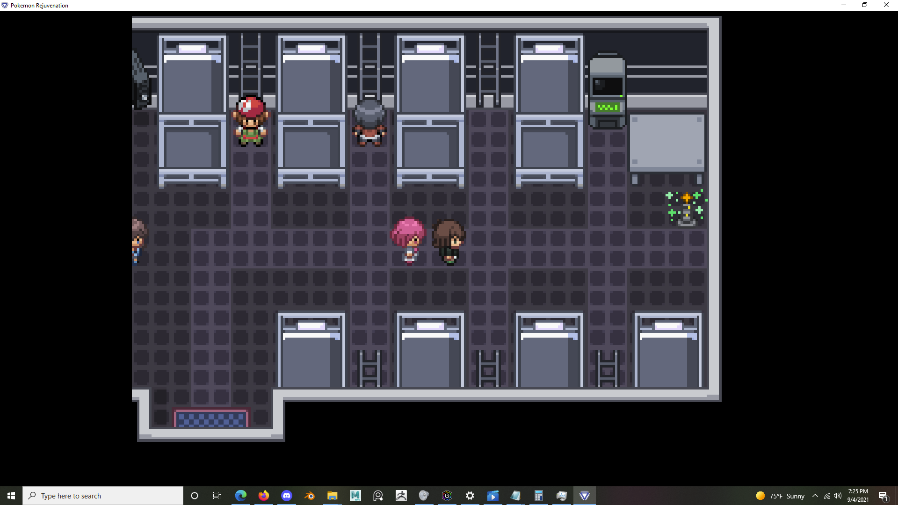898x505 pixels.
Task: Open the Settings gear on taskbar
Action: (470, 496)
